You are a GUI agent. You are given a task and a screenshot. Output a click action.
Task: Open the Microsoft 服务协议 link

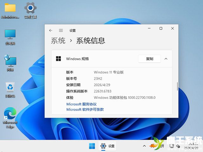[82, 104]
